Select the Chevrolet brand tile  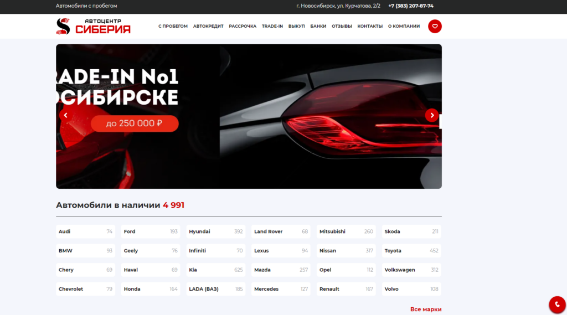pos(85,289)
